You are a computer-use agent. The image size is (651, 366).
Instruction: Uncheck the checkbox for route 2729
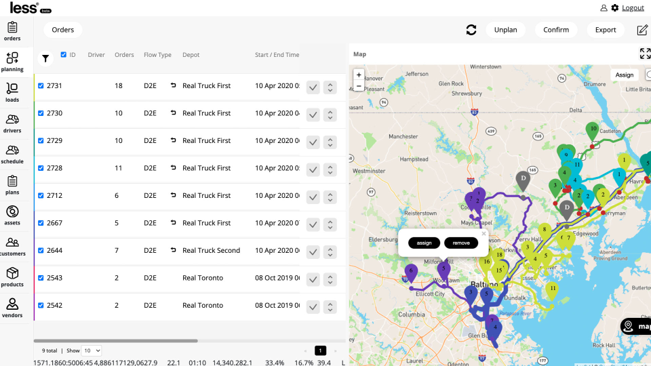pos(41,141)
